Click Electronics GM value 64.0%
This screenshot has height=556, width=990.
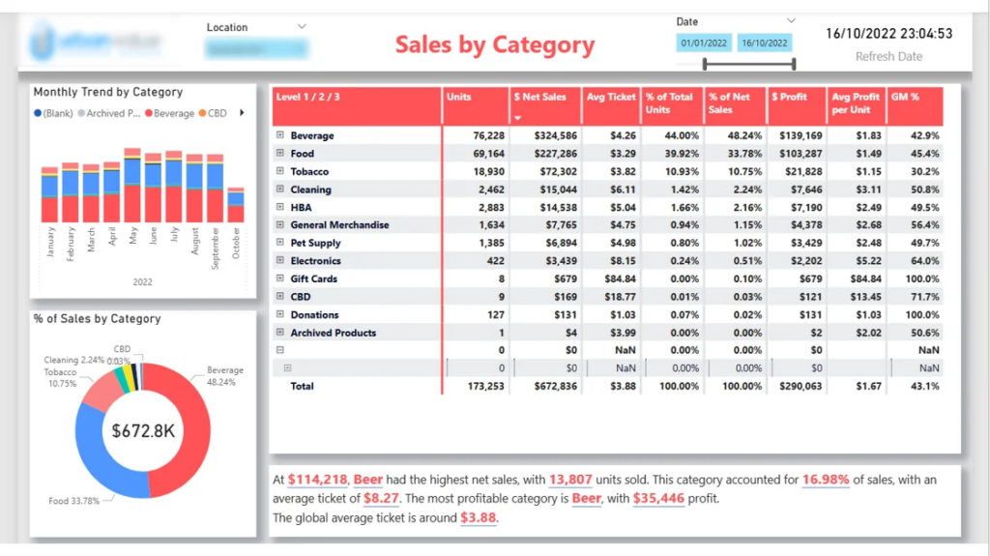point(925,260)
